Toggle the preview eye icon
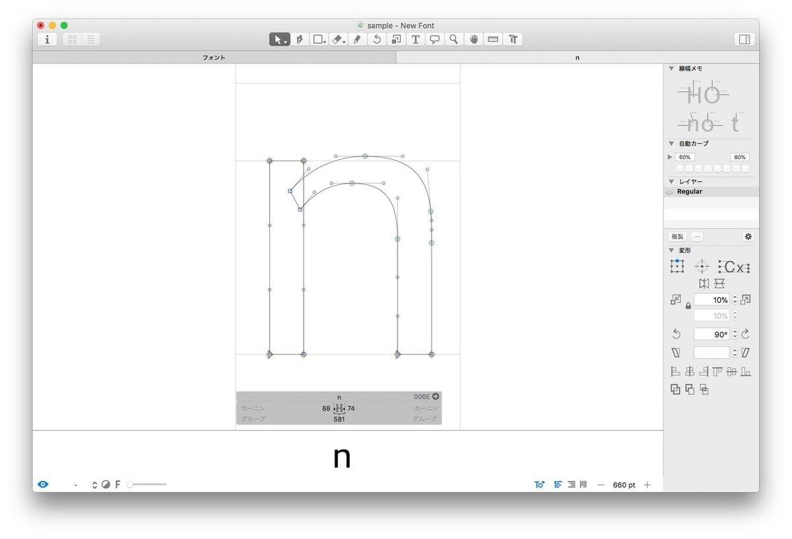This screenshot has height=539, width=792. pyautogui.click(x=43, y=484)
